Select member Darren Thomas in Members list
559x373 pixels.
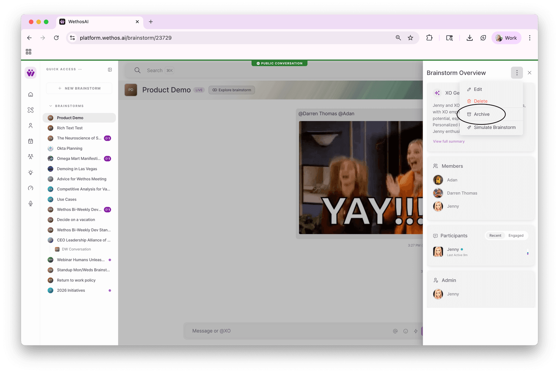tap(455, 193)
